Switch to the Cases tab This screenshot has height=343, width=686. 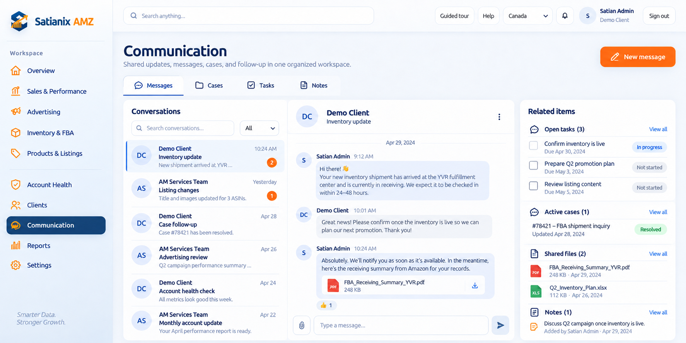pyautogui.click(x=209, y=85)
